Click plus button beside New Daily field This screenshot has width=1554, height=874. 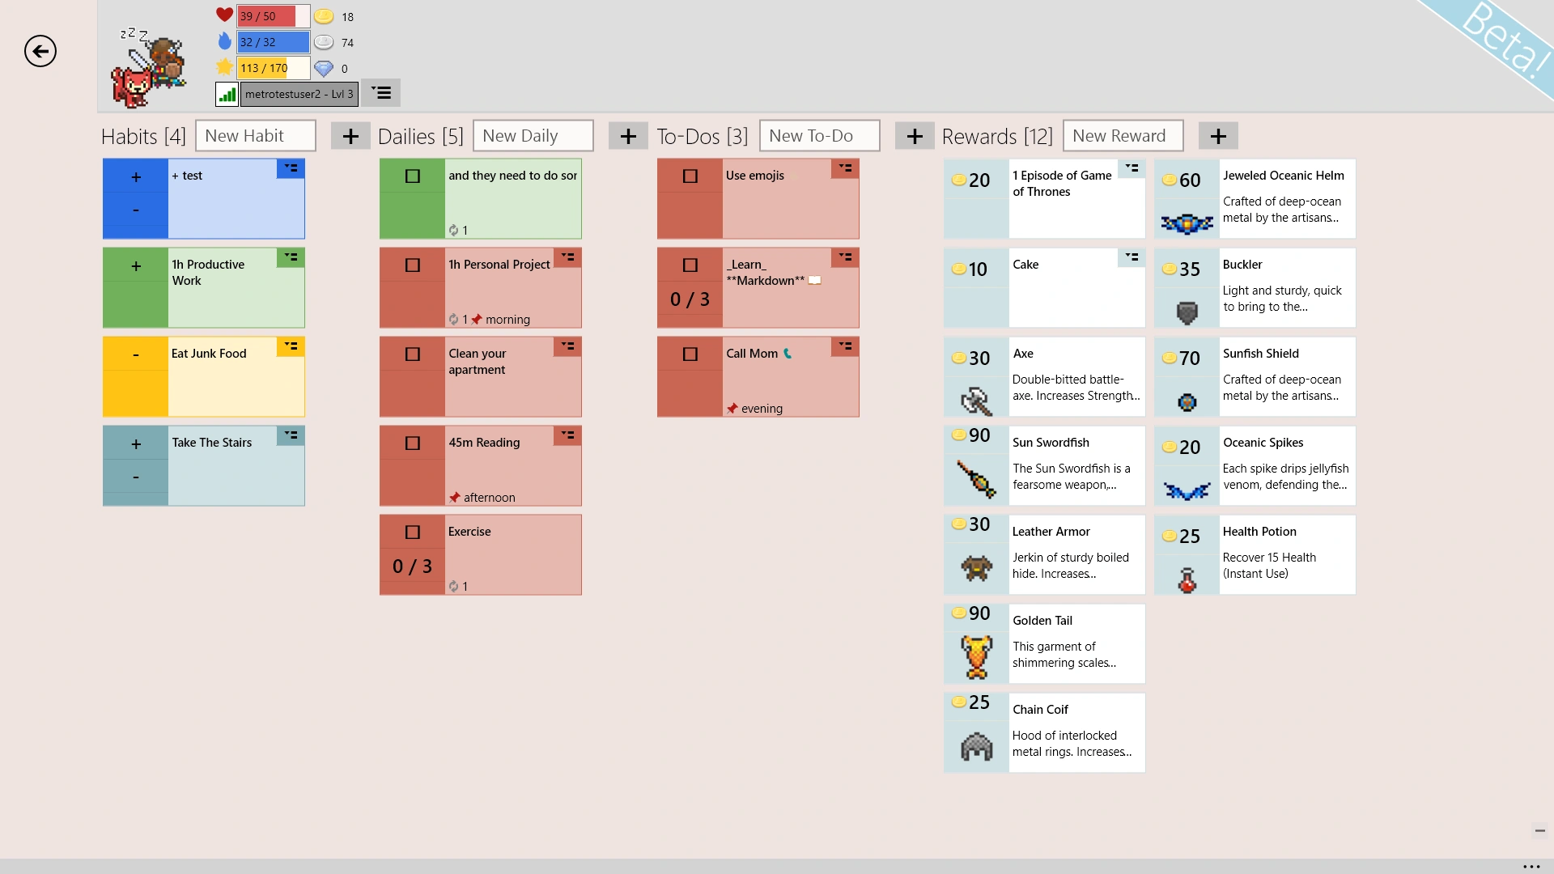tap(628, 136)
